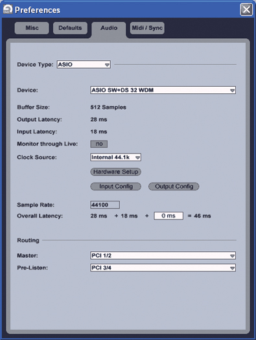Open the Pre-Listen PCI 3/4 dropdown
The height and width of the screenshot is (340, 256).
coord(163,268)
